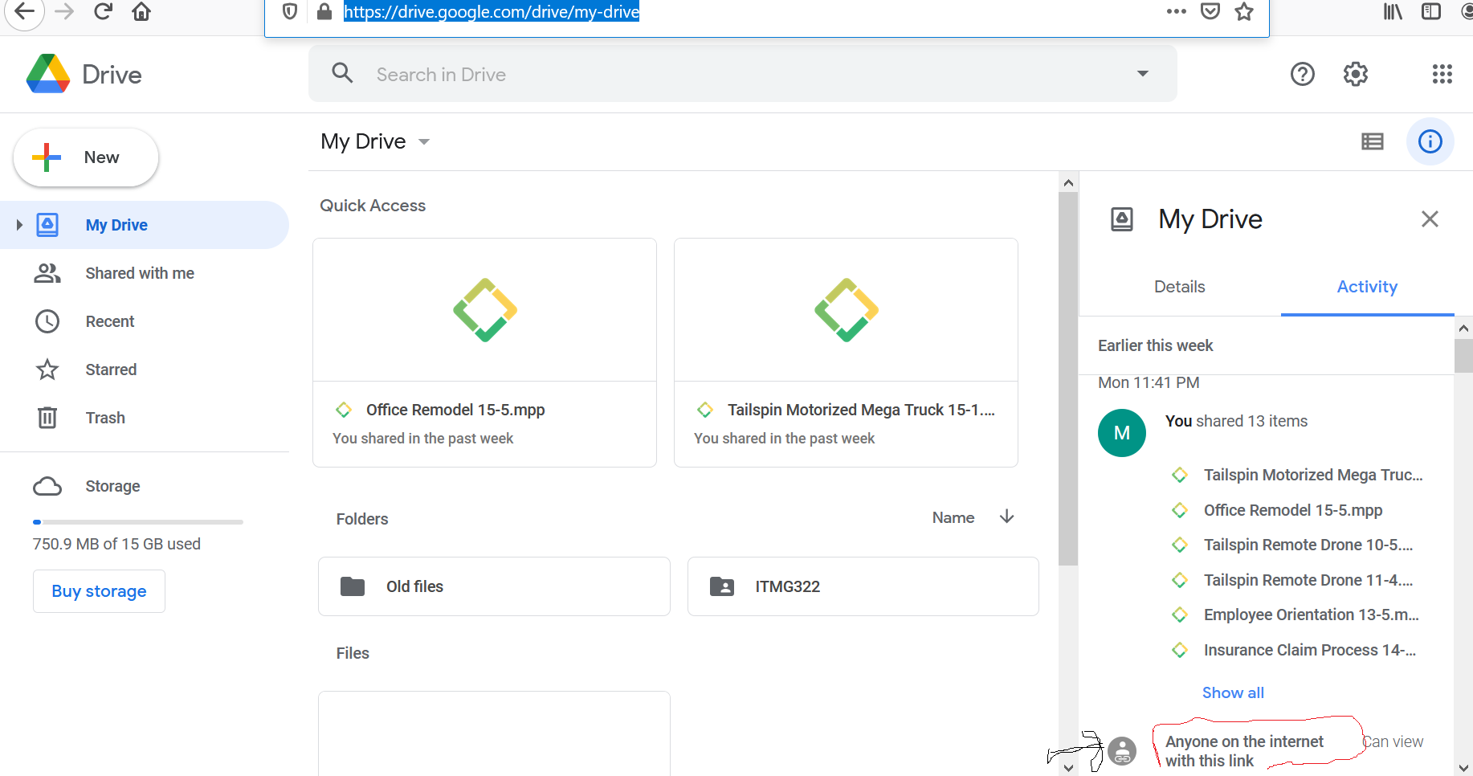The width and height of the screenshot is (1473, 776).
Task: Open the Trash section
Action: coord(145,418)
